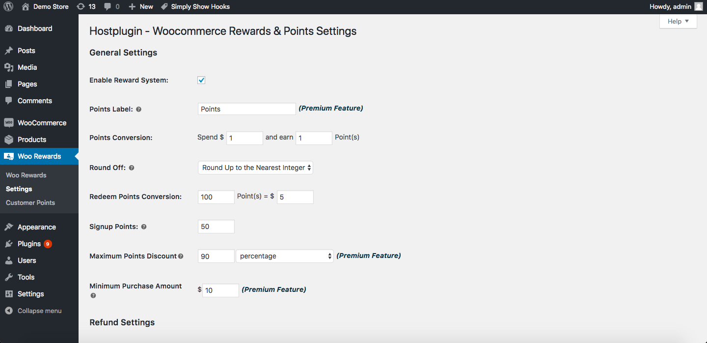Collapse the admin sidebar menu
707x343 pixels.
[39, 311]
